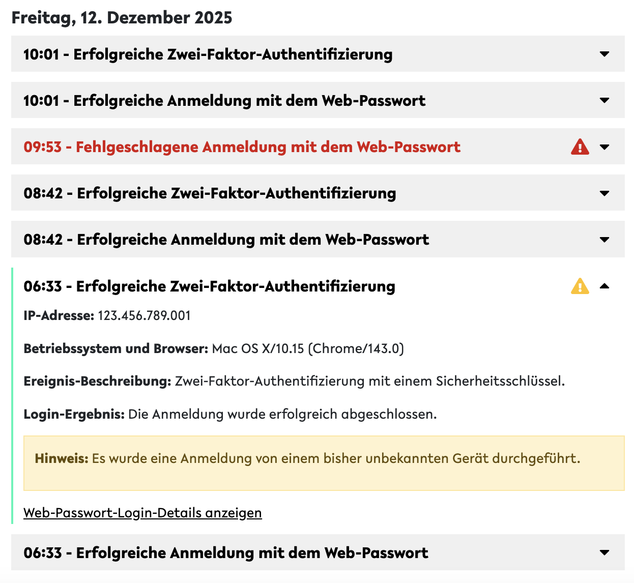Viewport: 634px width, 583px height.
Task: Expand arrow of bottom 06:33 Web-Passwort row
Action: pyautogui.click(x=604, y=552)
